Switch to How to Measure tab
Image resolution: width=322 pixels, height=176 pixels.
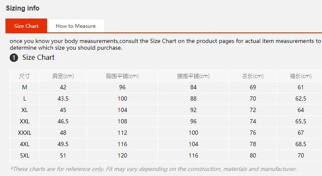tap(76, 26)
